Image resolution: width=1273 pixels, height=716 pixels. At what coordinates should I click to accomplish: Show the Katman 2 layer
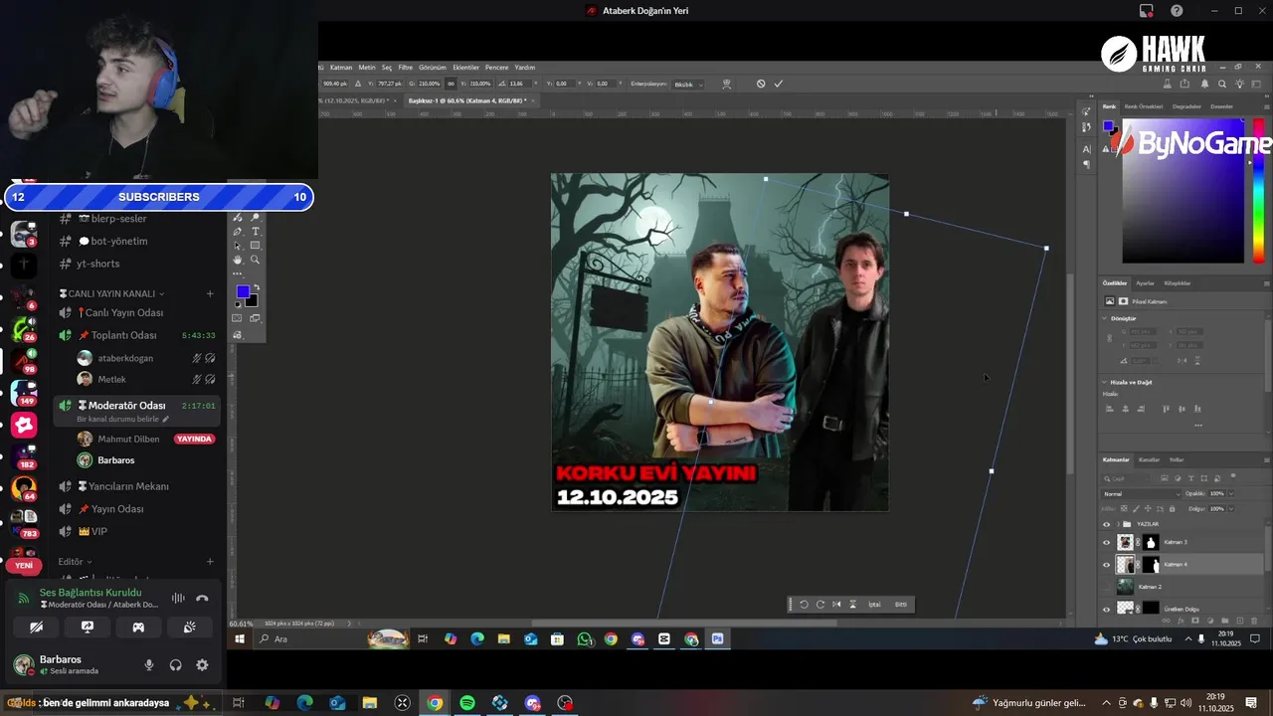tap(1106, 587)
